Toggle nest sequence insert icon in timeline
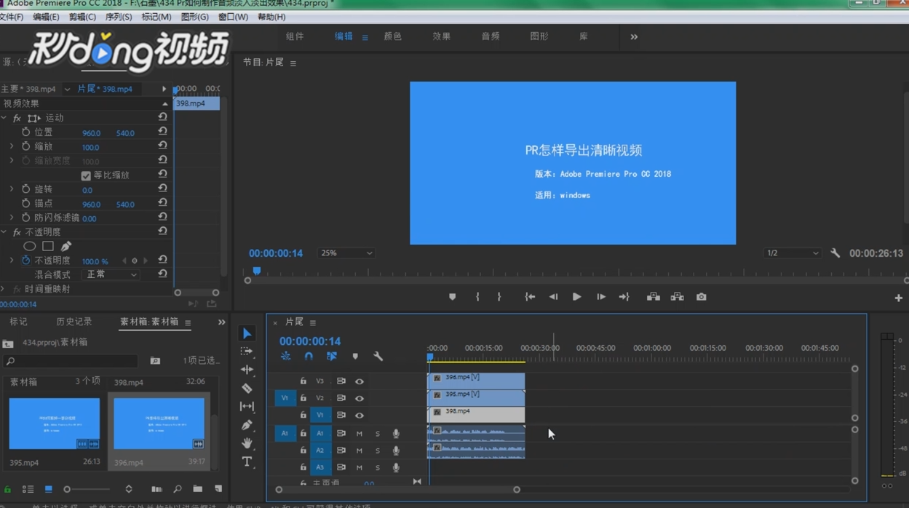Image resolution: width=909 pixels, height=508 pixels. 285,357
